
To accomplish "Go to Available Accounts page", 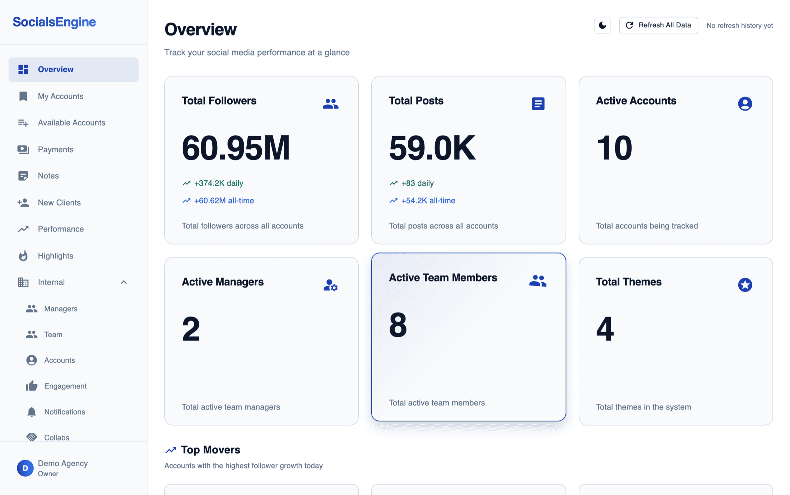I will click(74, 123).
